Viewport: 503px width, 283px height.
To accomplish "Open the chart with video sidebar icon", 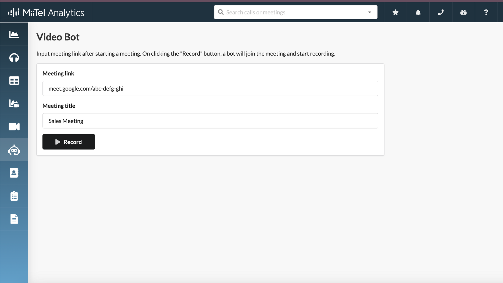I will pos(14,104).
